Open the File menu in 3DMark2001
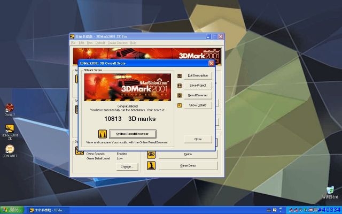This screenshot has width=342, height=214. 73,43
